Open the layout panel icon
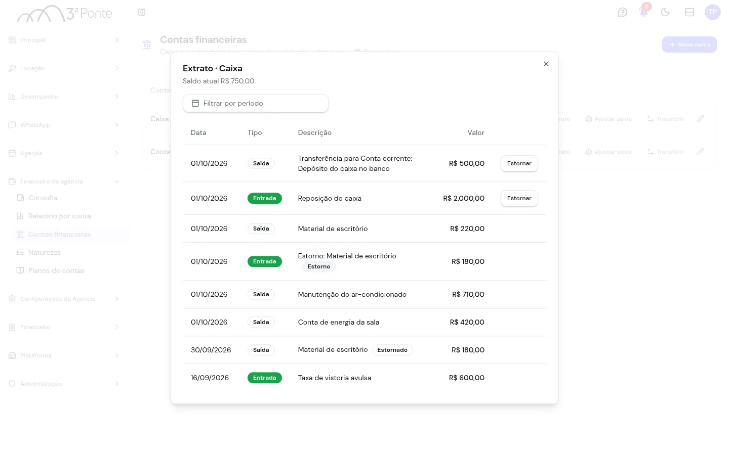The height and width of the screenshot is (455, 729). [x=690, y=12]
